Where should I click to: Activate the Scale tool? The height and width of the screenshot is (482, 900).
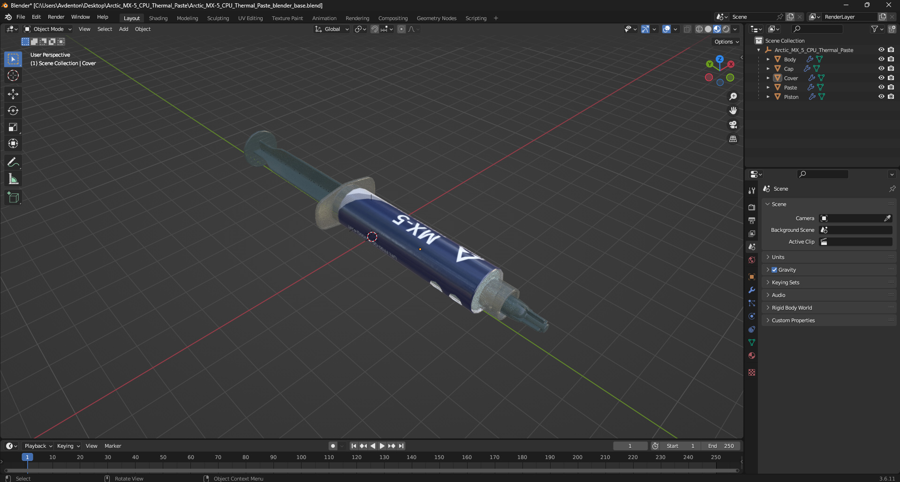point(13,127)
